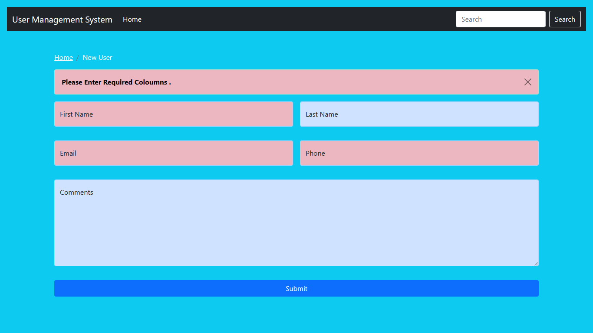593x333 pixels.
Task: Grab the Comments textarea resize handle
Action: click(536, 263)
